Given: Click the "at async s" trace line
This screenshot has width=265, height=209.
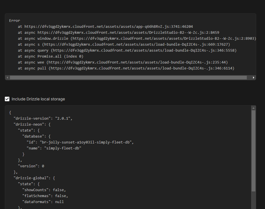Looking at the screenshot, I should click(124, 45).
